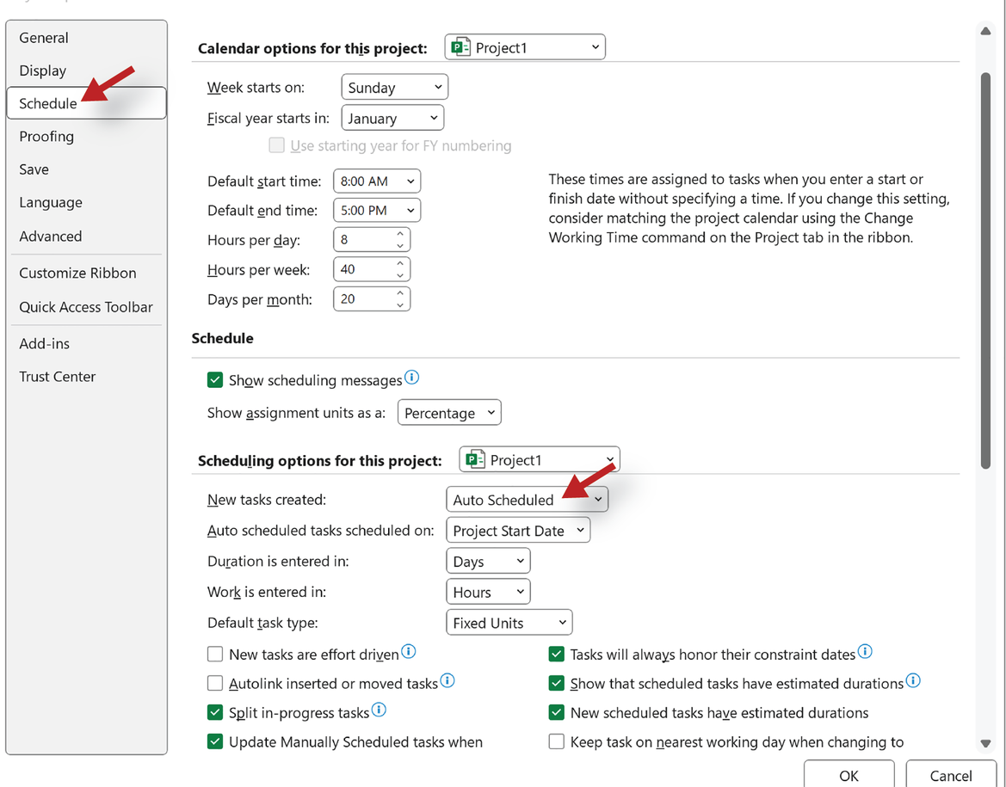Toggle Update Manually Scheduled tasks checkbox
1006x787 pixels.
[x=215, y=742]
